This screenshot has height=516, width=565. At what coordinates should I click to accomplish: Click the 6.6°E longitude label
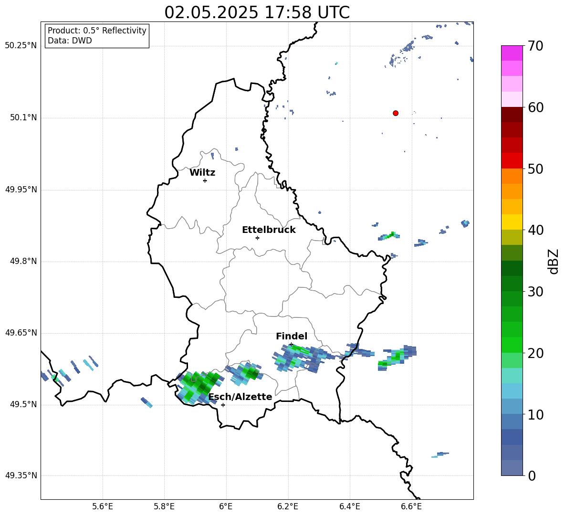click(x=411, y=506)
